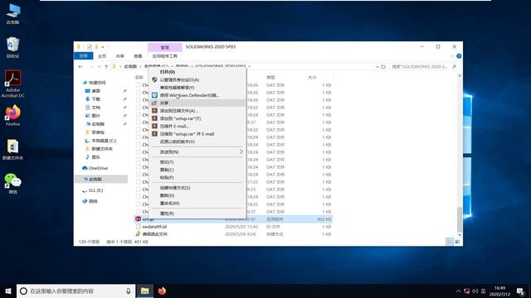The image size is (531, 298).
Task: Open the 应用程序工具 ribbon tab
Action: coord(164,56)
